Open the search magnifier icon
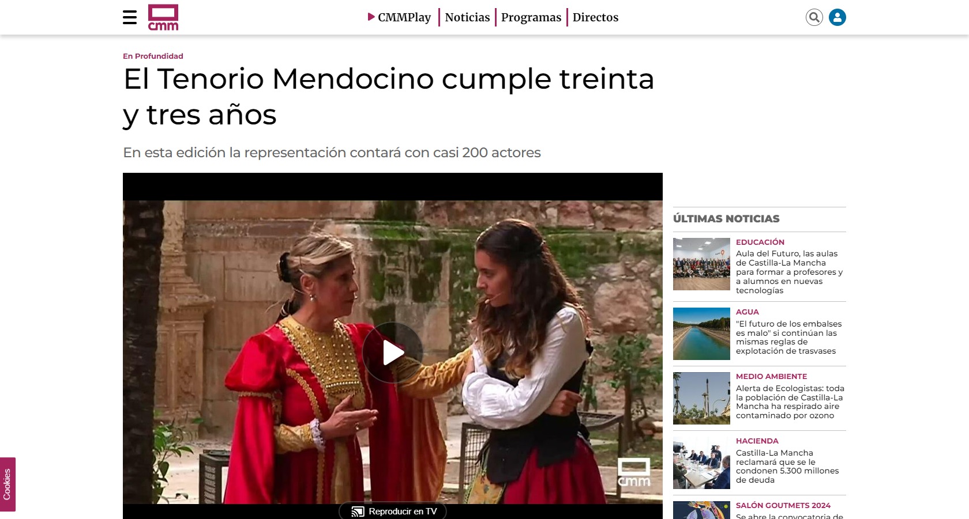The height and width of the screenshot is (519, 969). click(x=814, y=17)
